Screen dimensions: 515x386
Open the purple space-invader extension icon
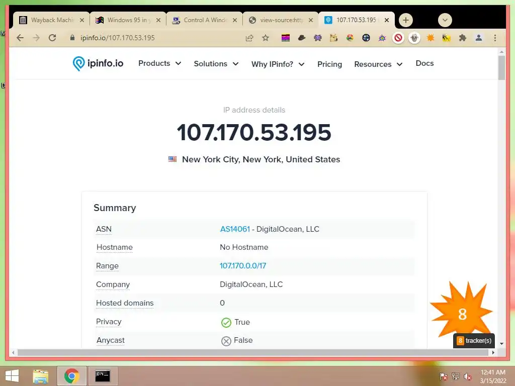(318, 38)
